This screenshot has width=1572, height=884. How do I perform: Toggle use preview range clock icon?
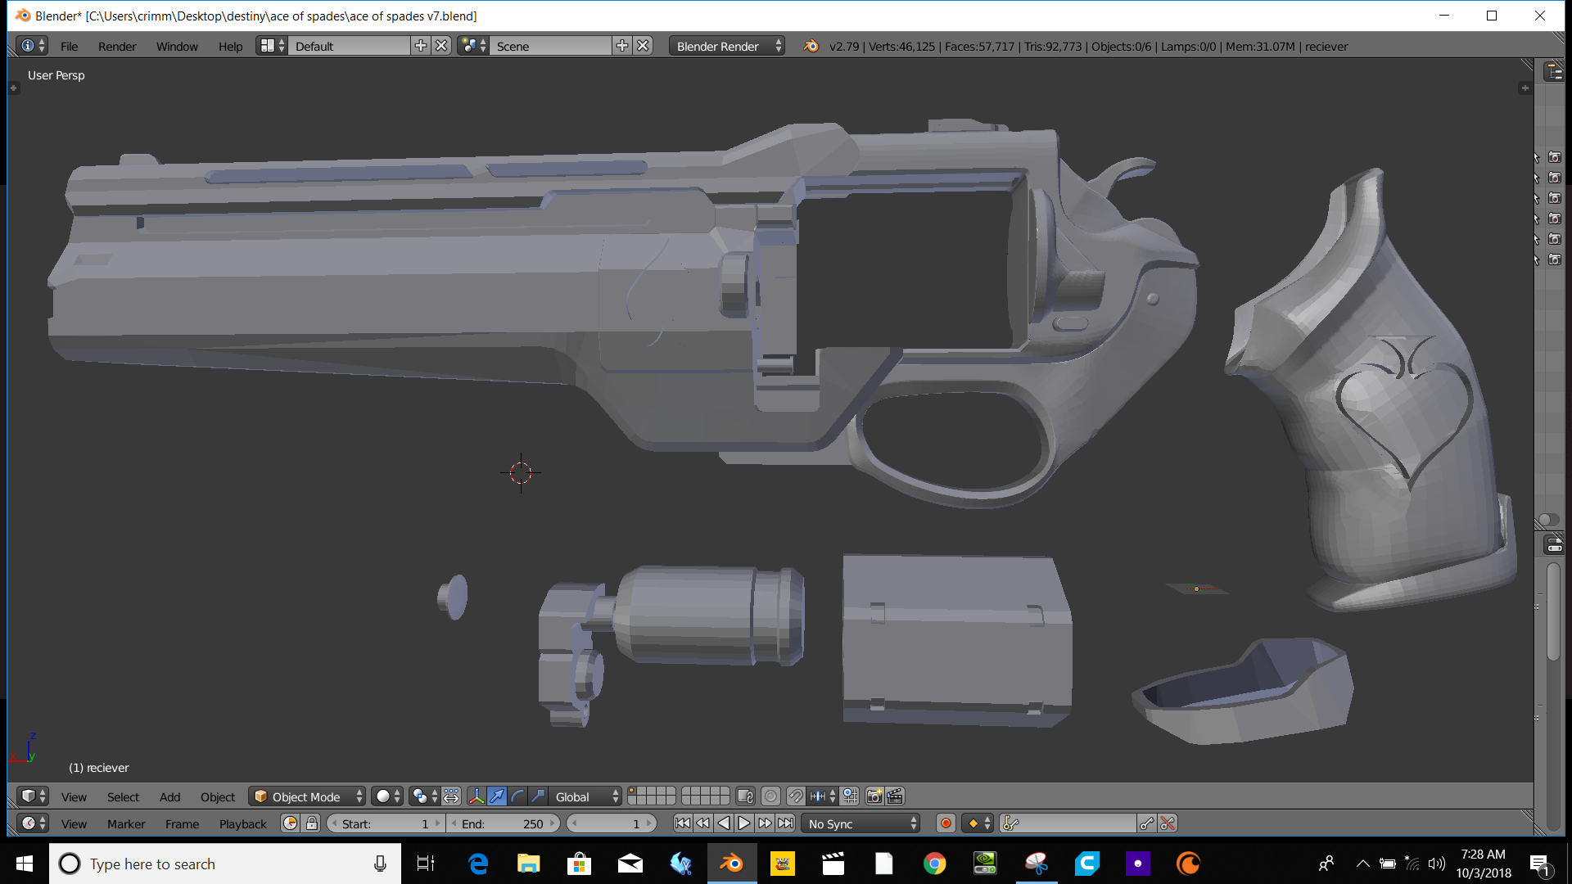click(291, 823)
